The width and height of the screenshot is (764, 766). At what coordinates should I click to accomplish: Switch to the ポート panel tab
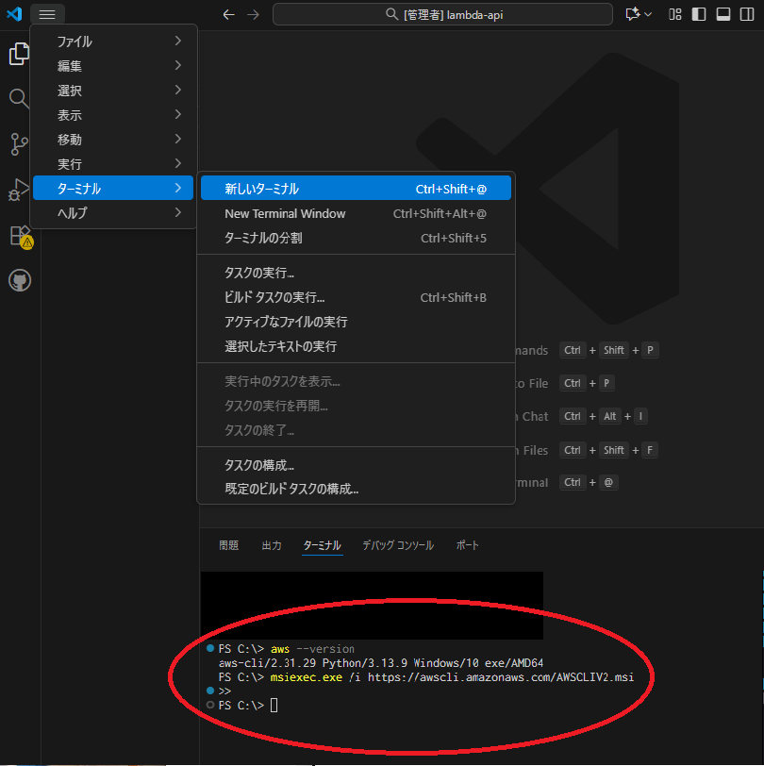(x=468, y=545)
